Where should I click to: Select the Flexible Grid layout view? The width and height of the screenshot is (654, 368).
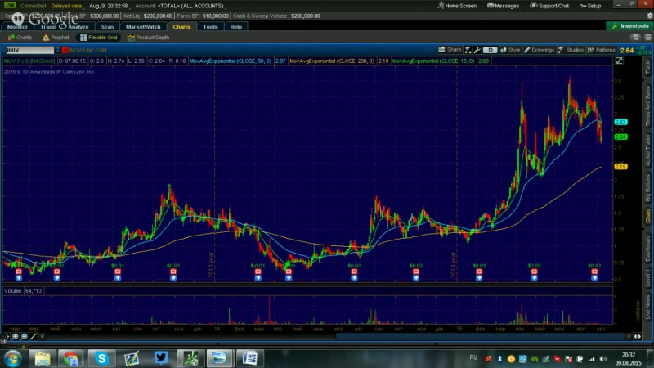99,38
